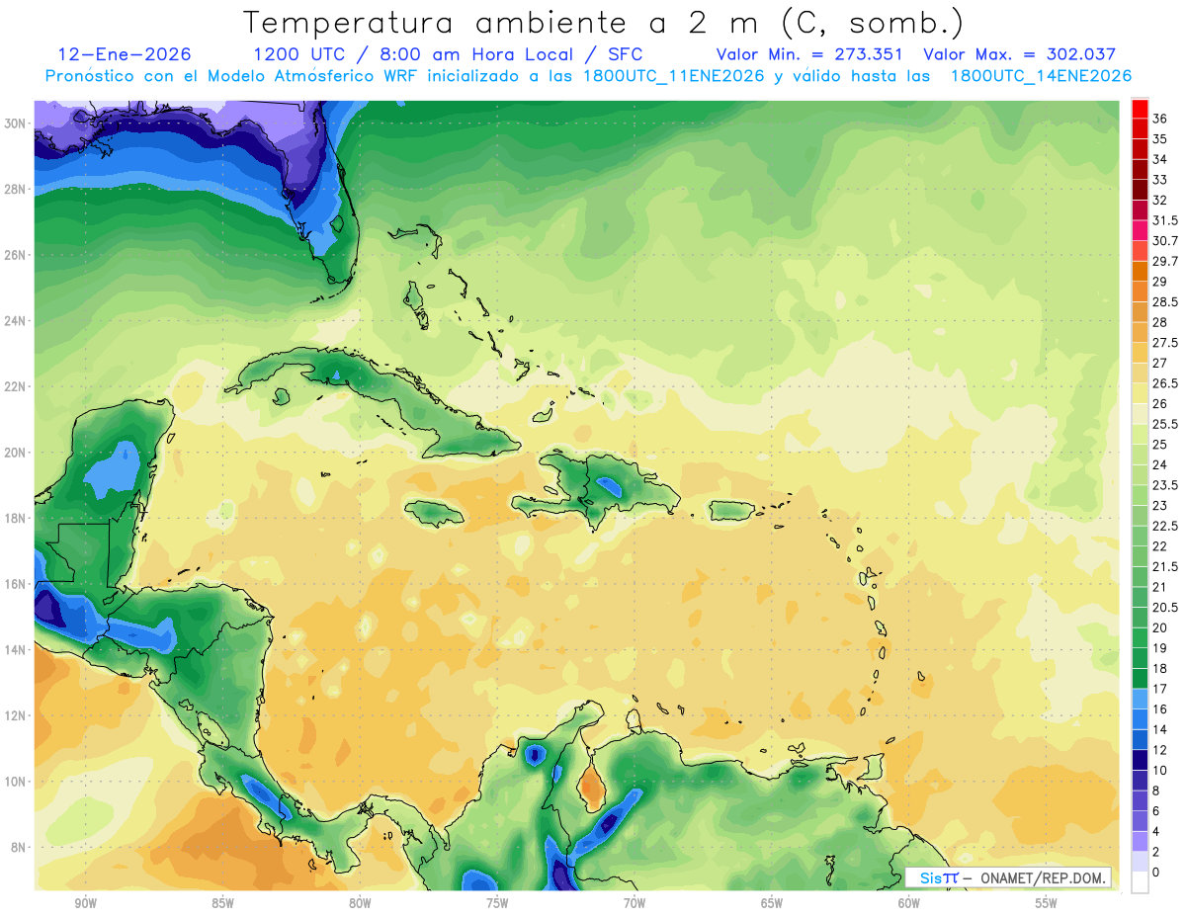Pick the lavender swatch between 2 and 4

[1140, 842]
